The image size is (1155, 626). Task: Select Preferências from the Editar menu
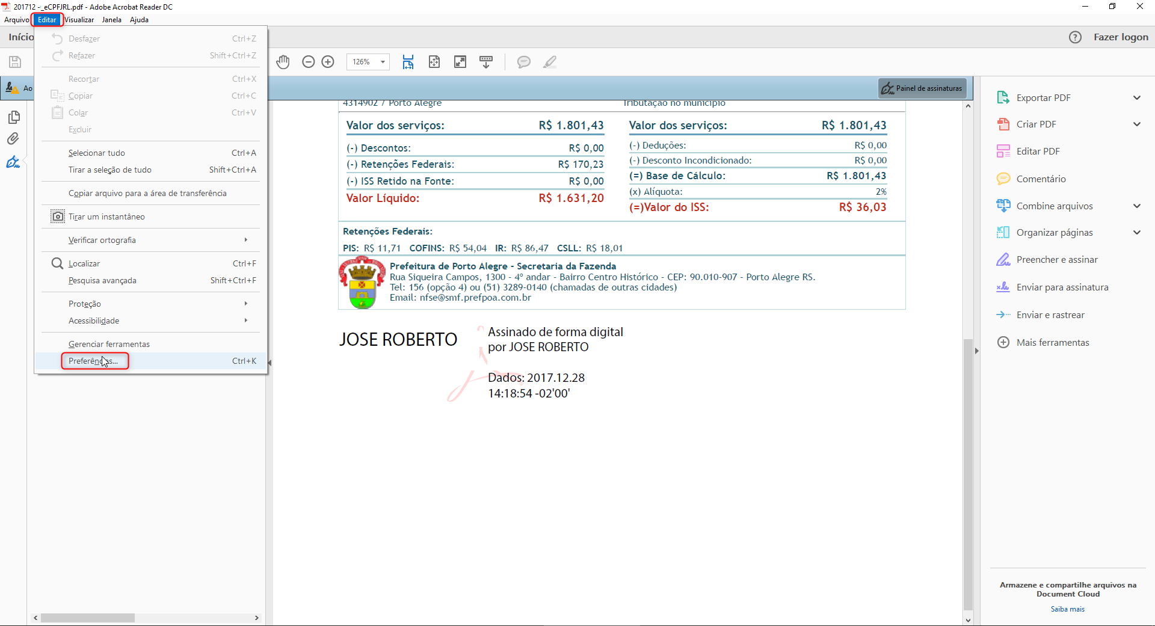click(x=94, y=361)
